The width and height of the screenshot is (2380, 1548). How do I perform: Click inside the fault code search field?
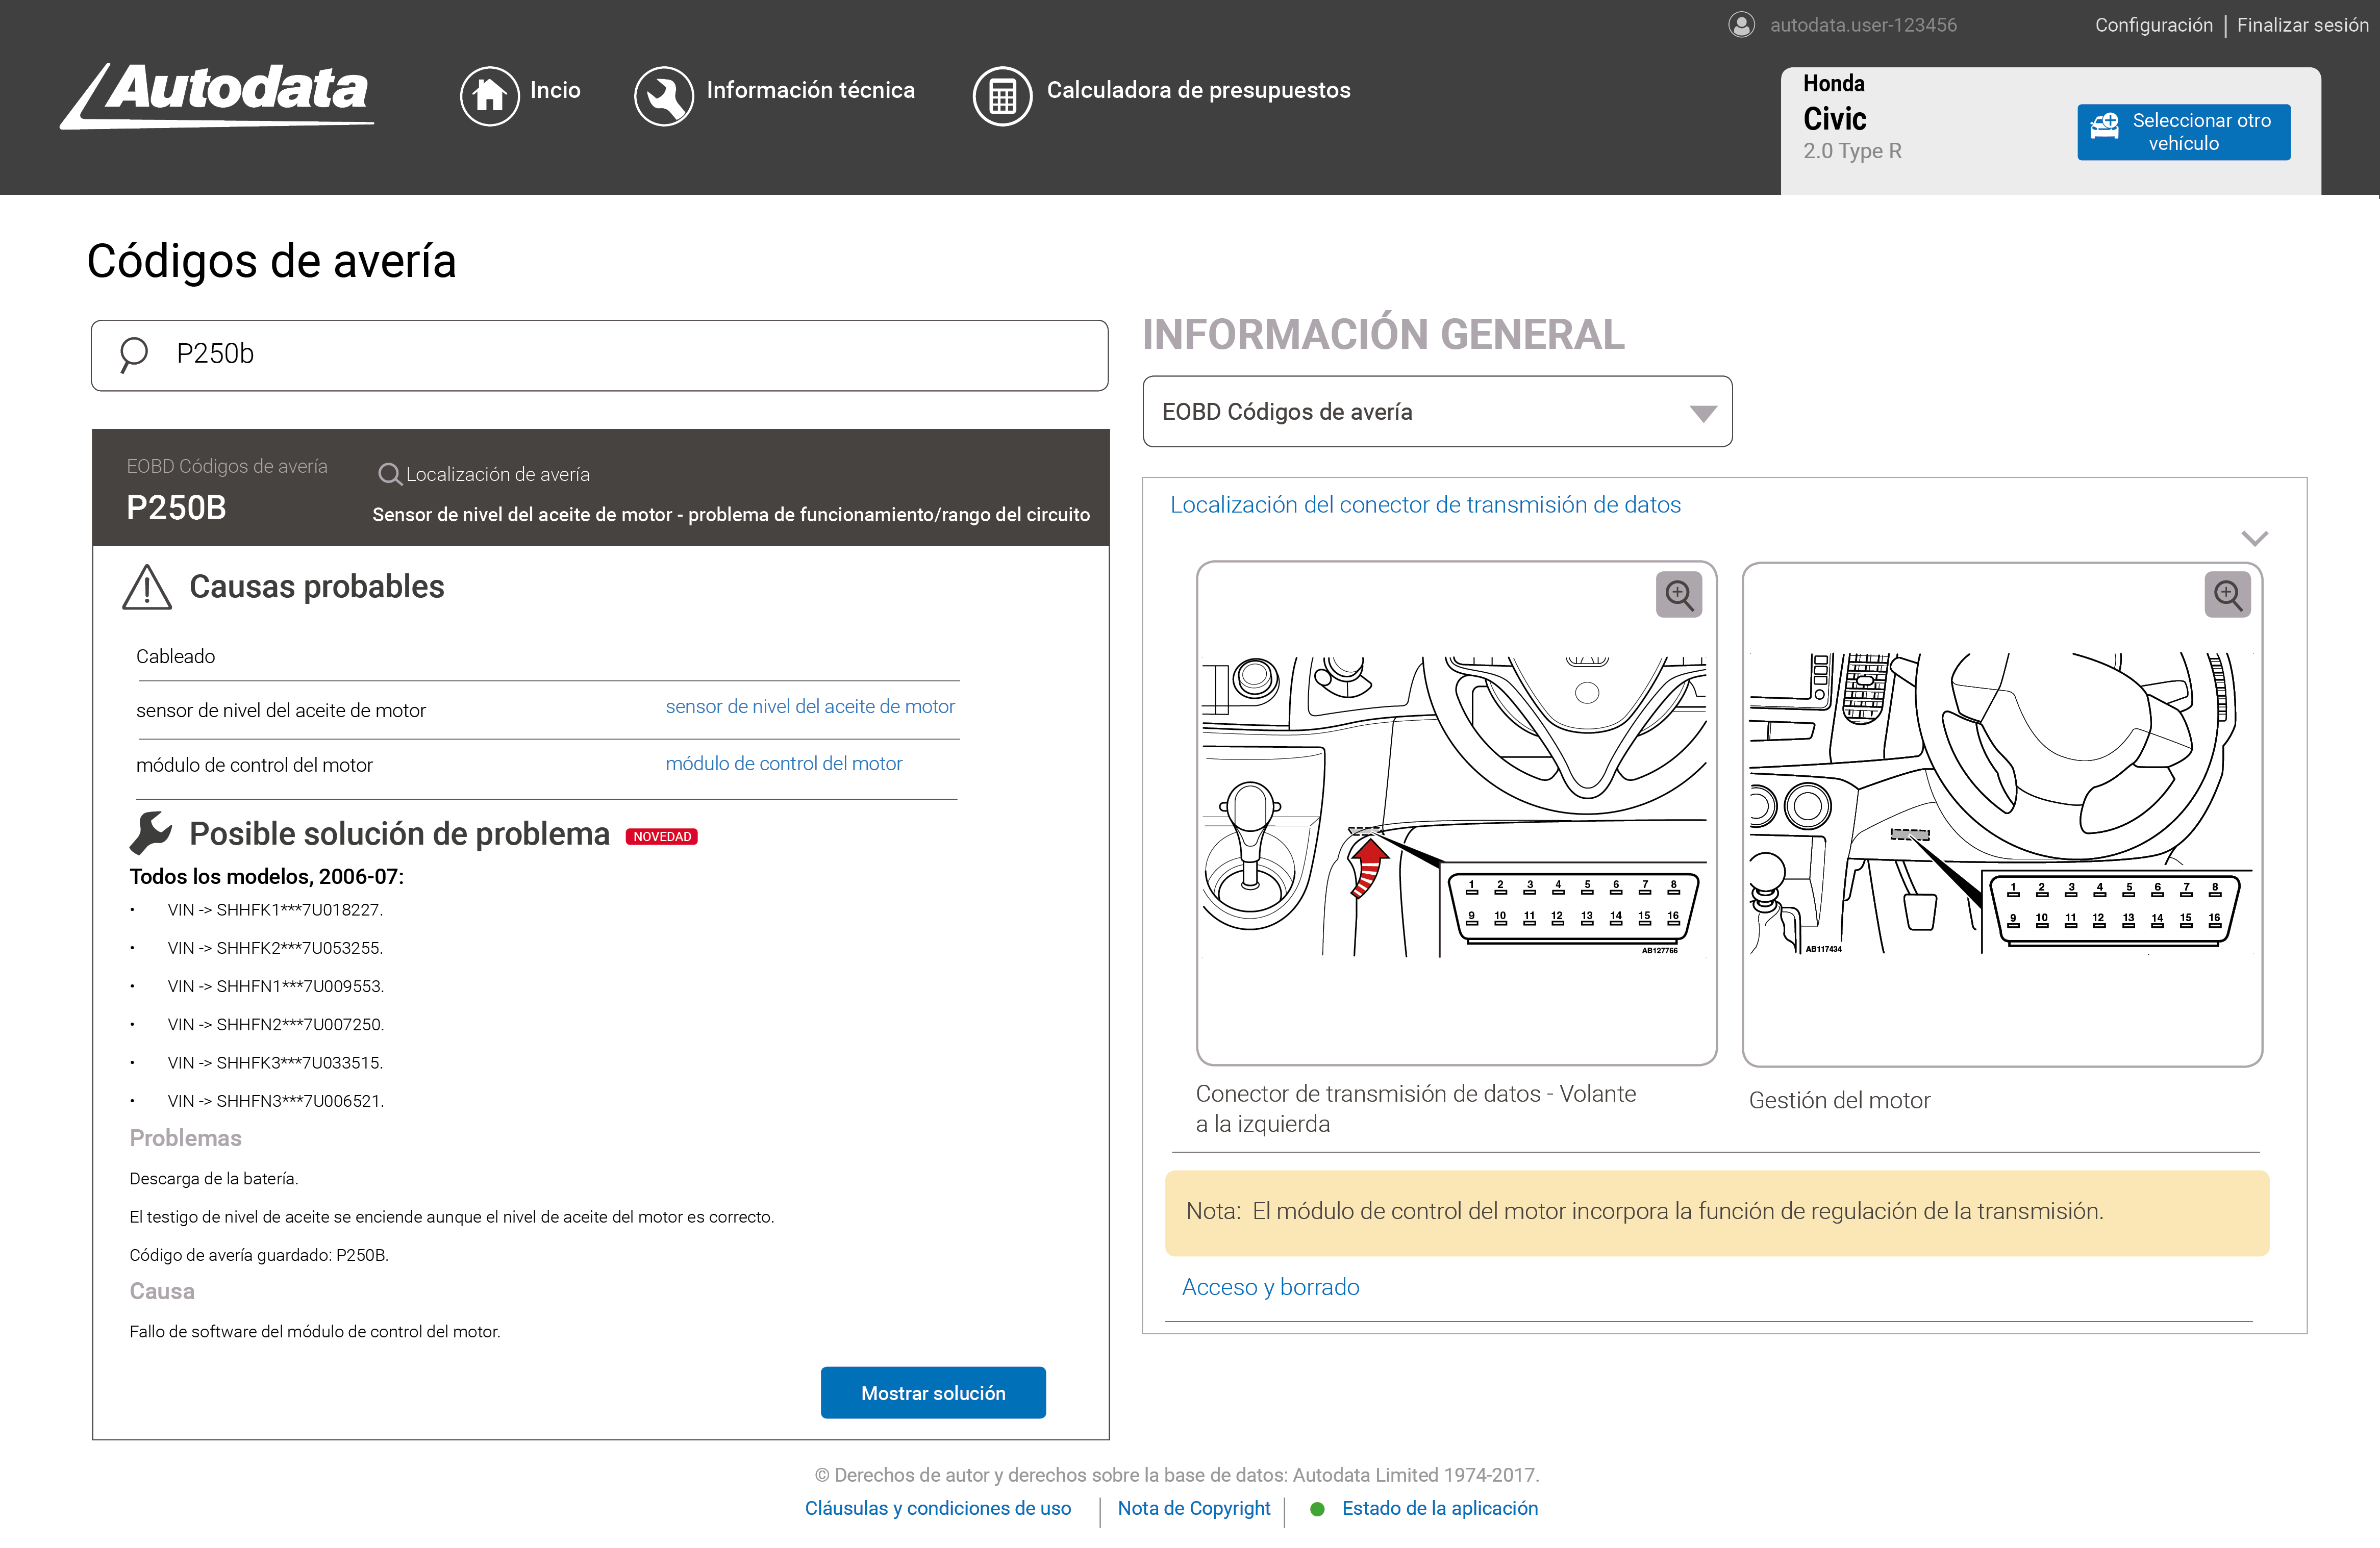pyautogui.click(x=600, y=354)
